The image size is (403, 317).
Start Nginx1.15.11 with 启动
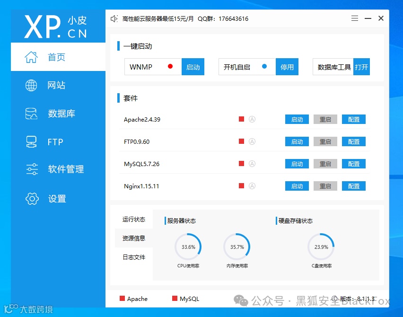tap(297, 186)
